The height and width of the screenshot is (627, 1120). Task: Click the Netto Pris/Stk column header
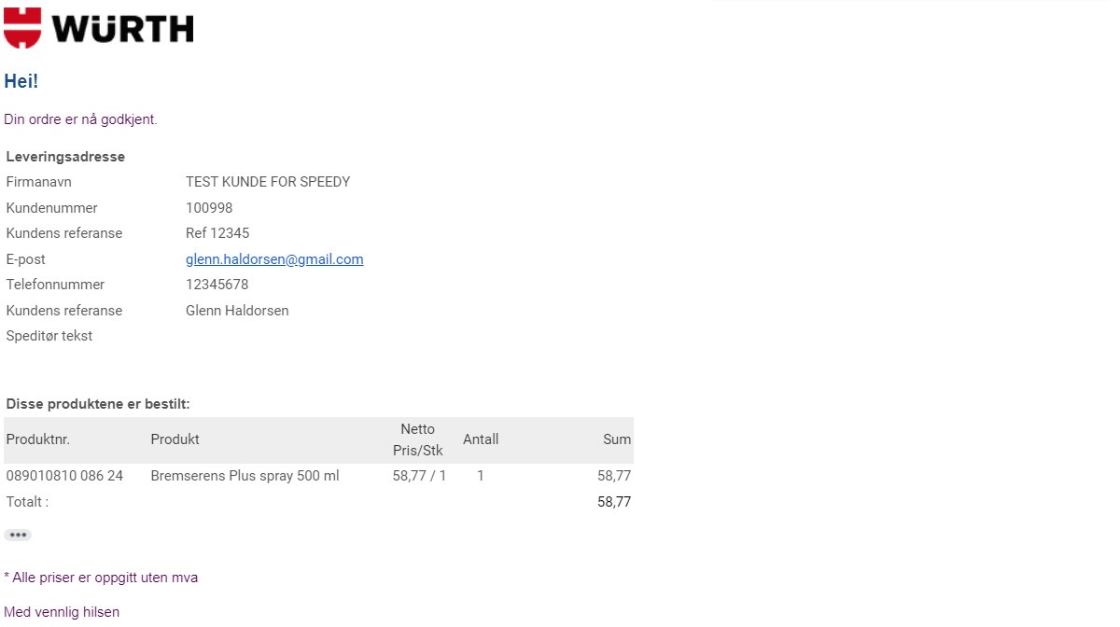click(x=418, y=440)
